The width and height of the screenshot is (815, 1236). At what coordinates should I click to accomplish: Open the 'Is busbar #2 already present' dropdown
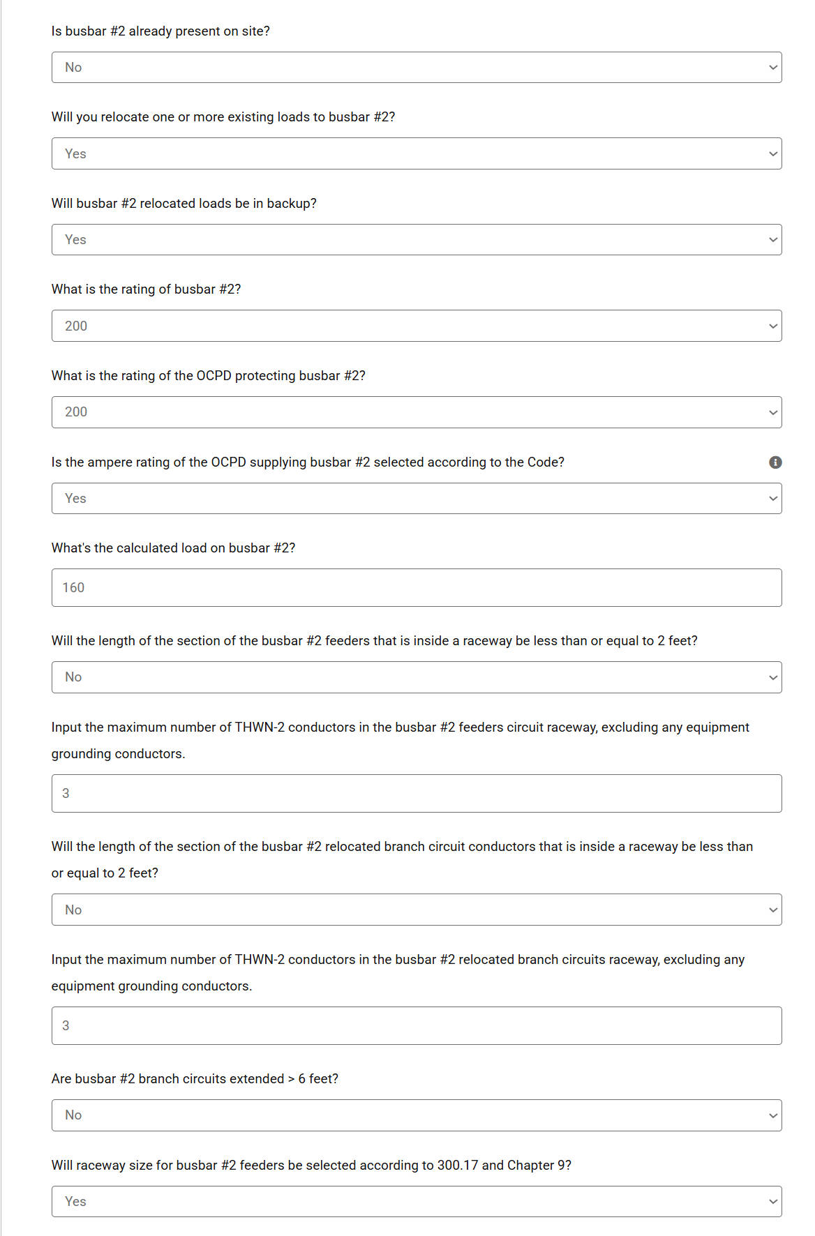pos(417,68)
